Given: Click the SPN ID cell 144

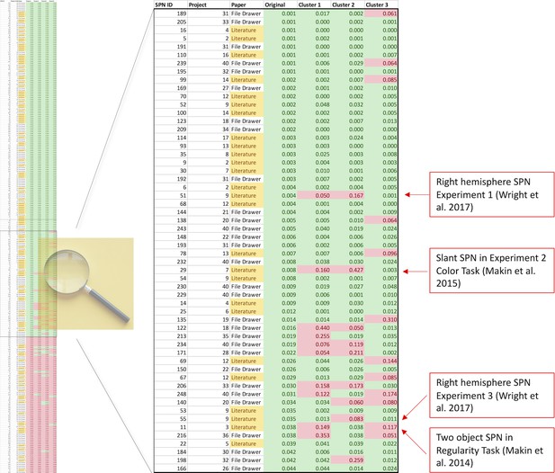Looking at the screenshot, I should [171, 212].
